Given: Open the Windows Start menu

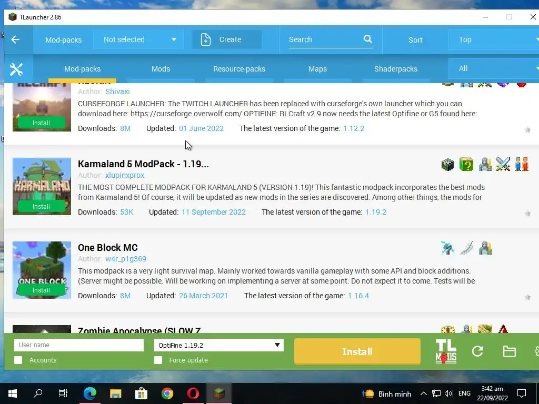Looking at the screenshot, I should [x=13, y=393].
